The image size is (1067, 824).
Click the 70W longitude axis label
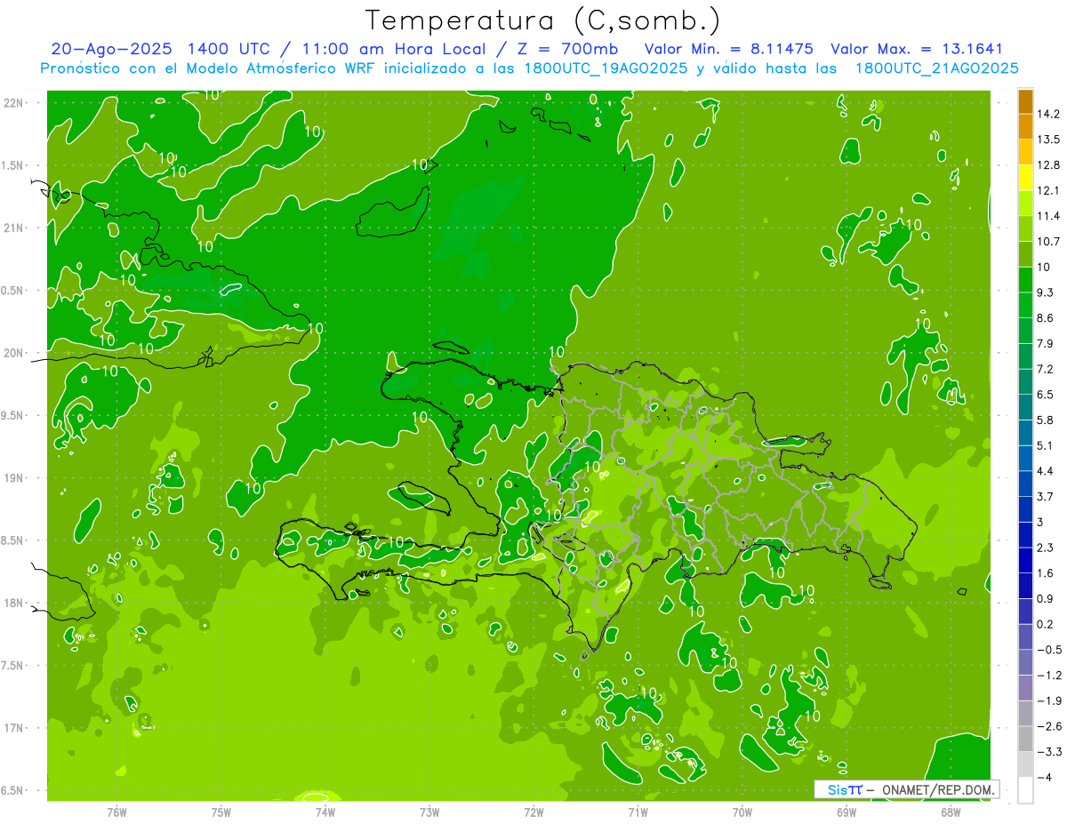742,812
